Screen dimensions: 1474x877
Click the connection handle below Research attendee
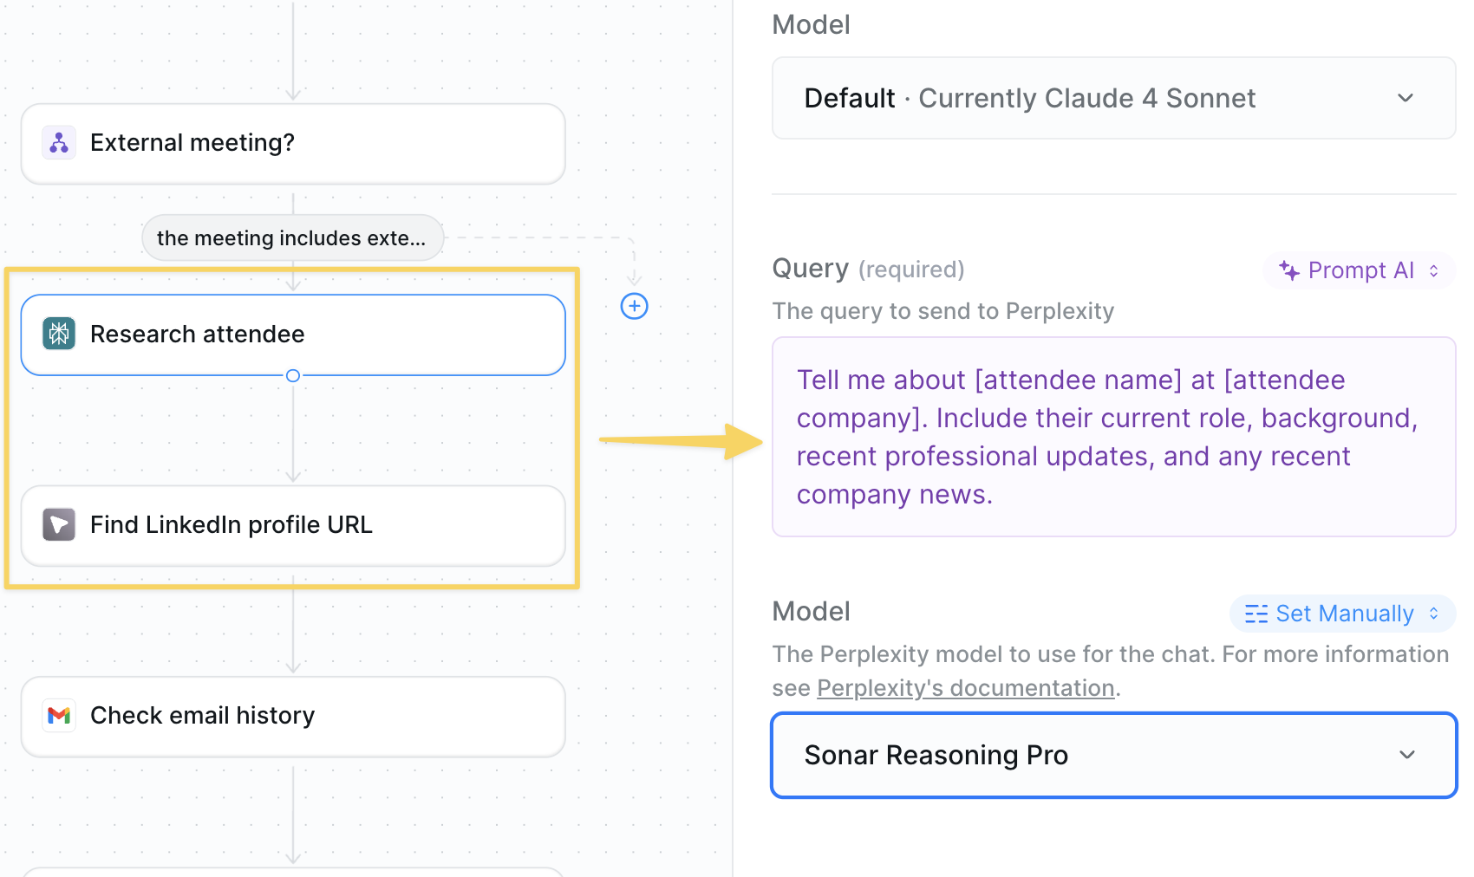pyautogui.click(x=292, y=375)
